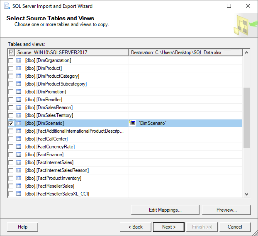The image size is (258, 236).
Task: Click the destination sheet icon for DimScenario
Action: point(132,123)
